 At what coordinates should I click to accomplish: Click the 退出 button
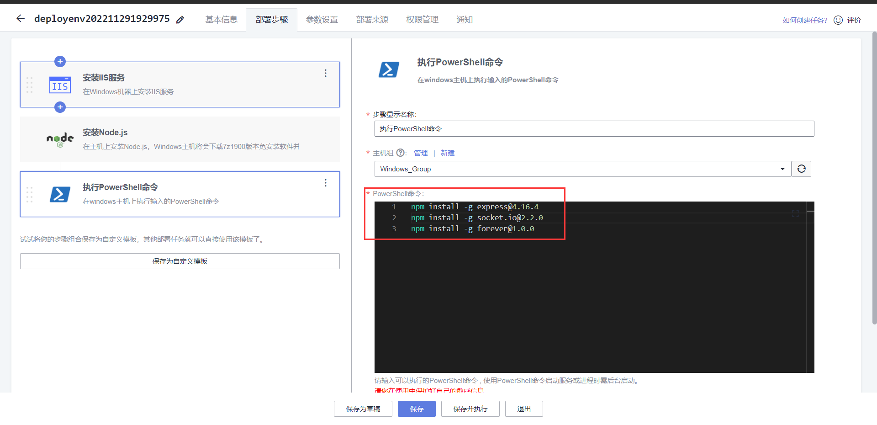[x=524, y=409]
